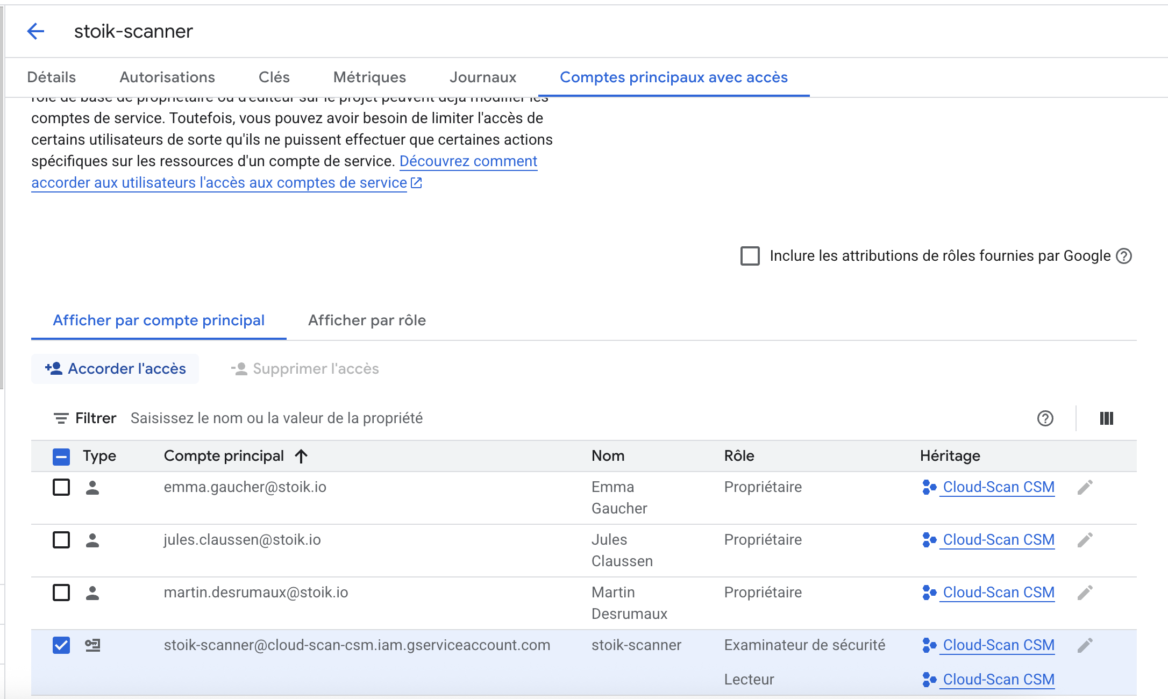
Task: Select checkbox for emma.gaucher@stoik.io row
Action: coord(61,487)
